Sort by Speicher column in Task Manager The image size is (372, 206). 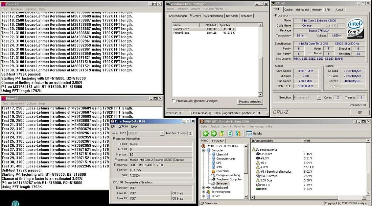tap(226, 25)
